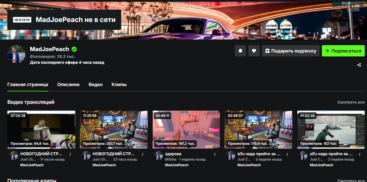Image resolution: width=367 pixels, height=182 pixels.
Task: Click the 'НОВОГОДНИЙ СТР...' title posted 11 часов назад
Action: [41, 154]
